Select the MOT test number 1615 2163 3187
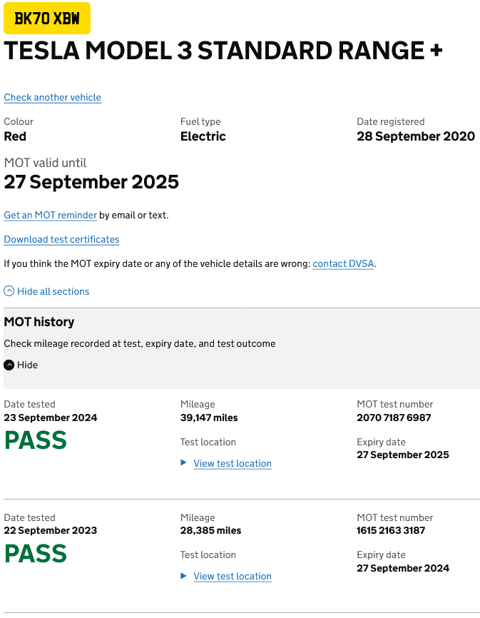Image resolution: width=480 pixels, height=618 pixels. point(391,530)
